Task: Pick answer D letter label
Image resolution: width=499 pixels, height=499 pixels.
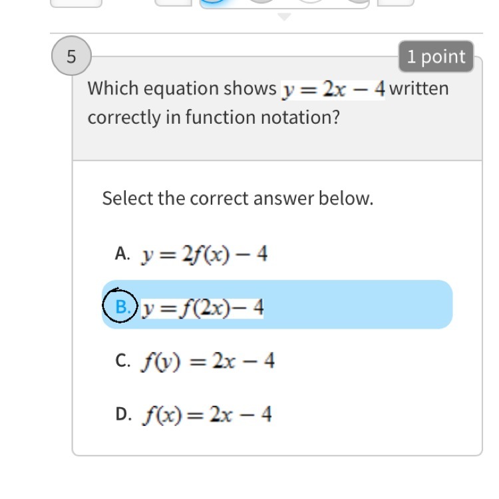Action: point(122,414)
